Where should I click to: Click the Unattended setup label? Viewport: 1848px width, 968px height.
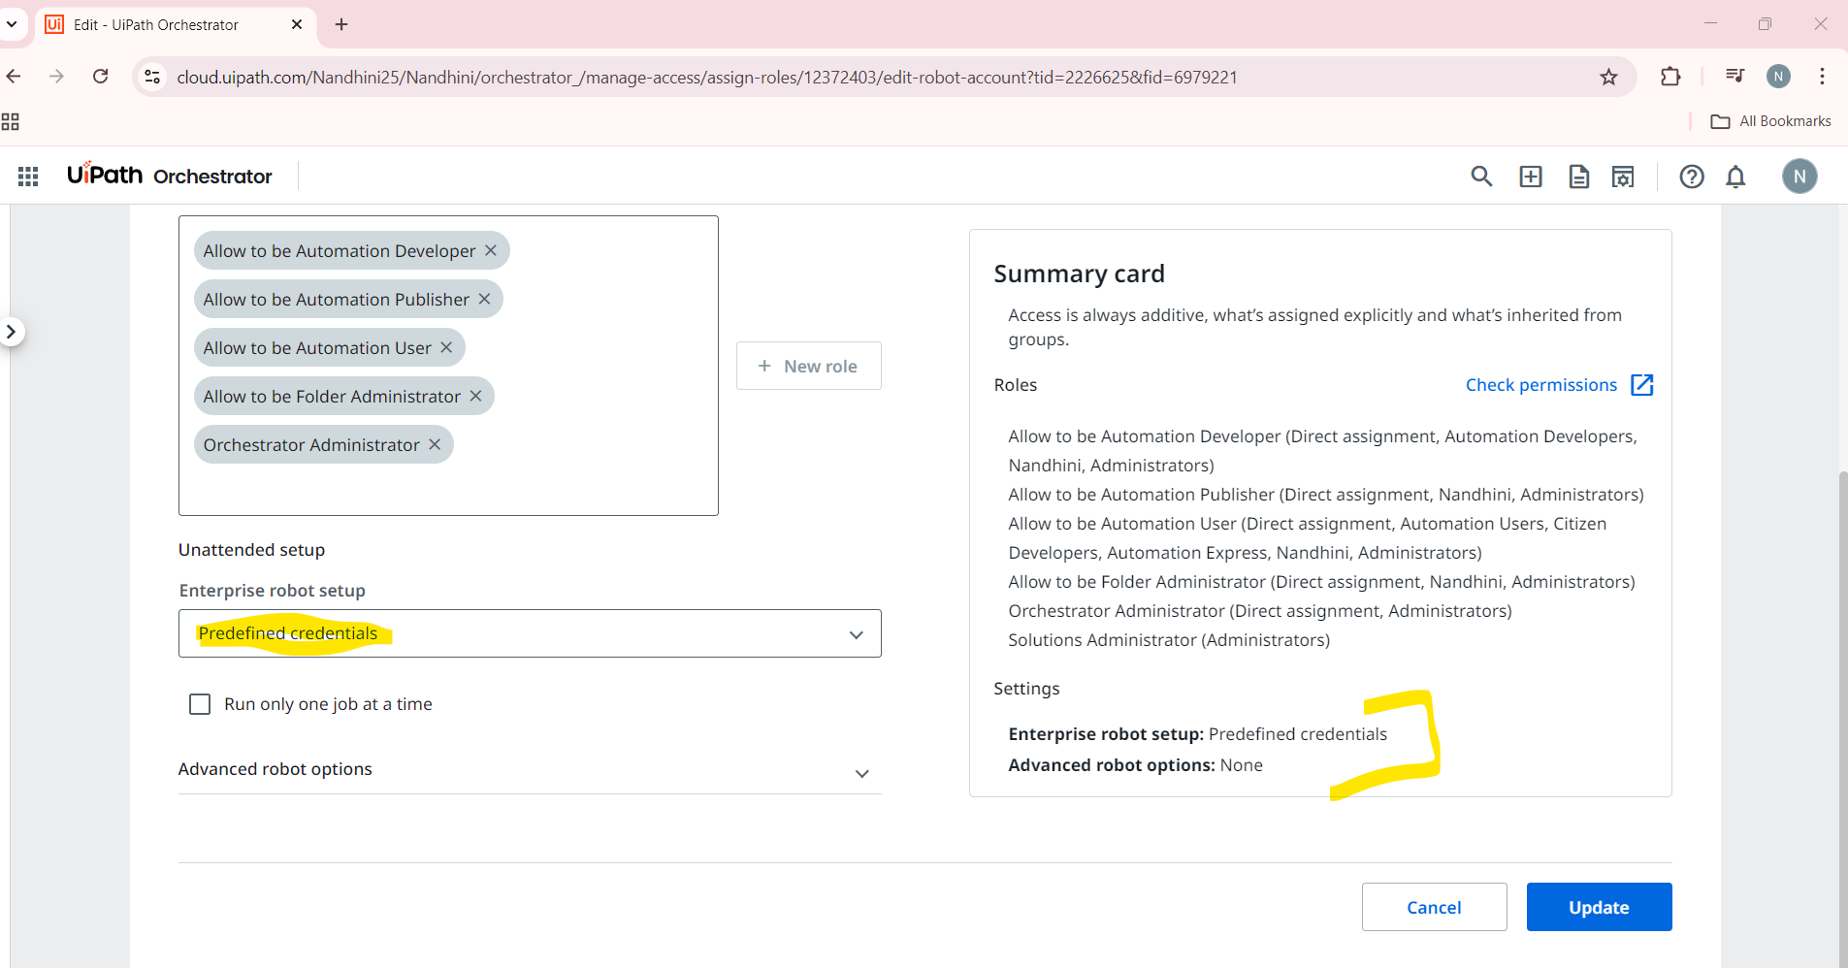[252, 550]
